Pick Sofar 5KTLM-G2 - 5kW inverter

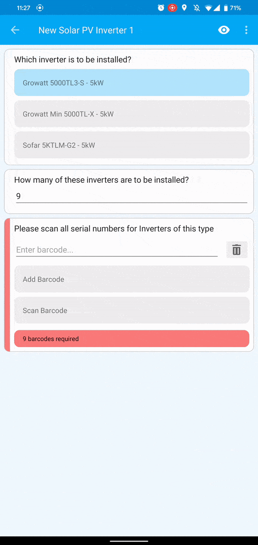(132, 145)
